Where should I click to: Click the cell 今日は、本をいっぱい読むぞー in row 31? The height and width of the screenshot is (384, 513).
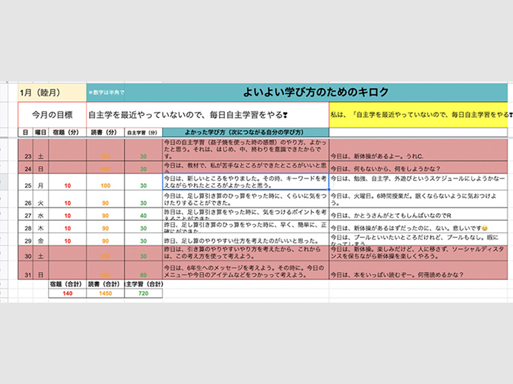[x=419, y=271]
